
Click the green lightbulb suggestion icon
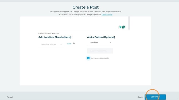120,27
